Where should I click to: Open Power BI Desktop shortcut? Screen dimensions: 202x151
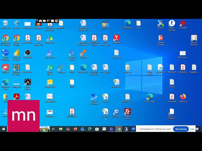[x=17, y=55]
